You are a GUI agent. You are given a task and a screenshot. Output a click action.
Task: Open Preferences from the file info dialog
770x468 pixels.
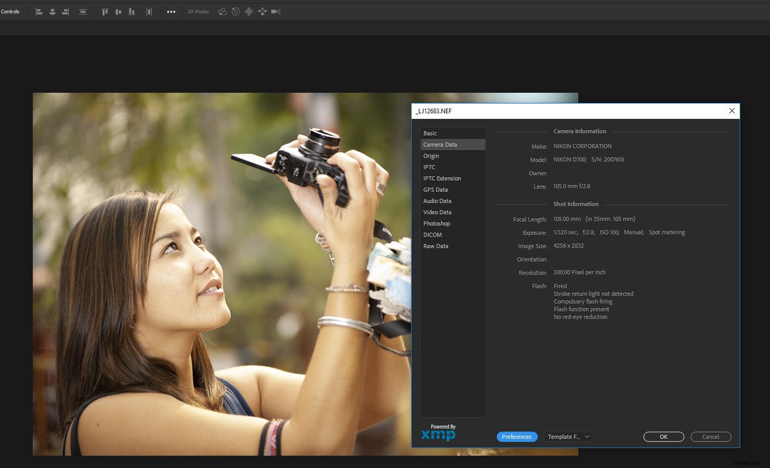pyautogui.click(x=517, y=437)
